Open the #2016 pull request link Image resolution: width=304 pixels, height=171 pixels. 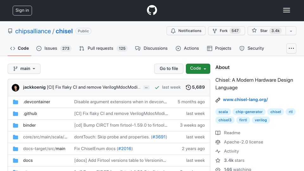(x=125, y=149)
